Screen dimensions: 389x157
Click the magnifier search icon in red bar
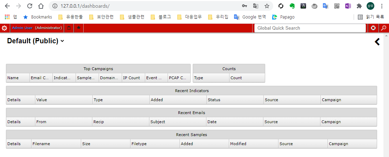coord(383,28)
